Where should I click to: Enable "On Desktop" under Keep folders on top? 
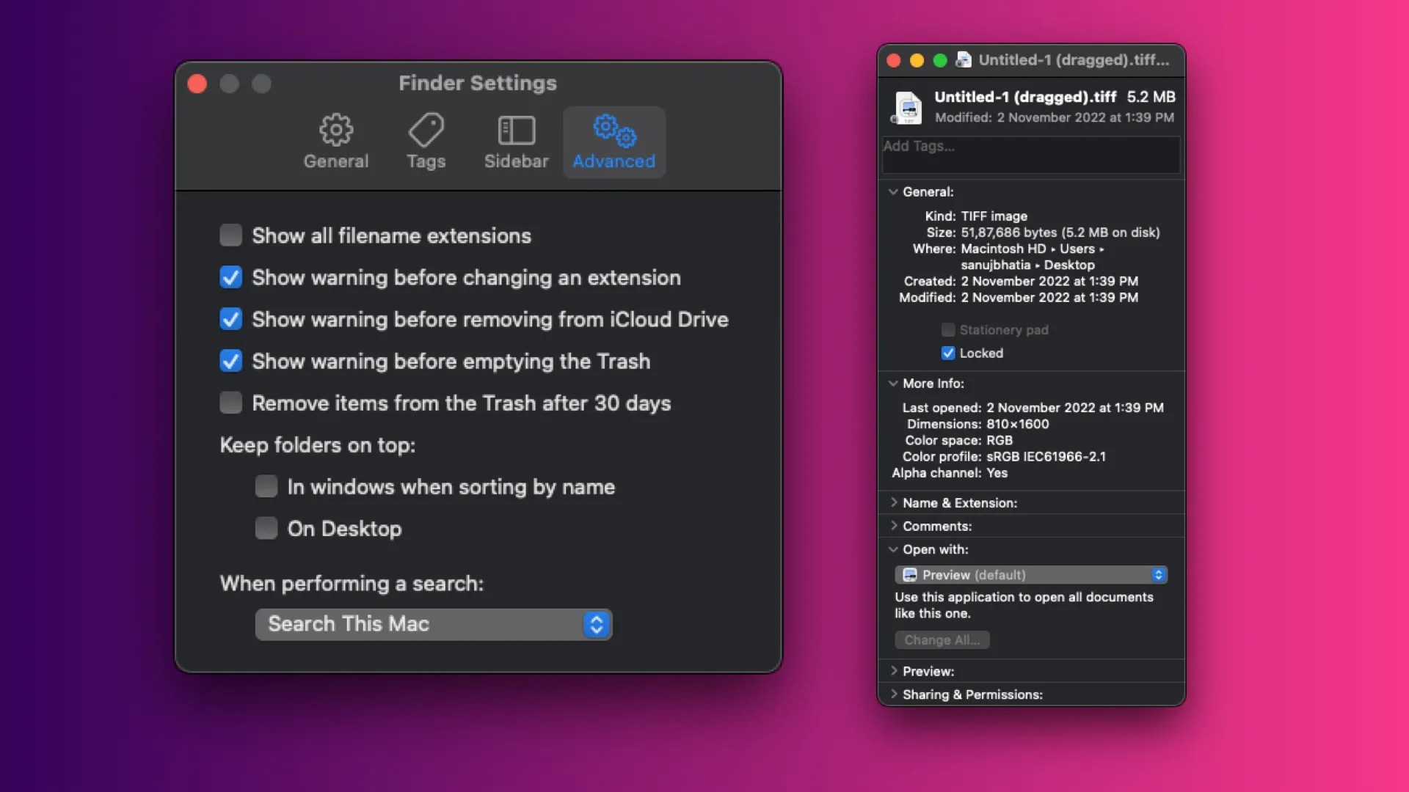(266, 528)
